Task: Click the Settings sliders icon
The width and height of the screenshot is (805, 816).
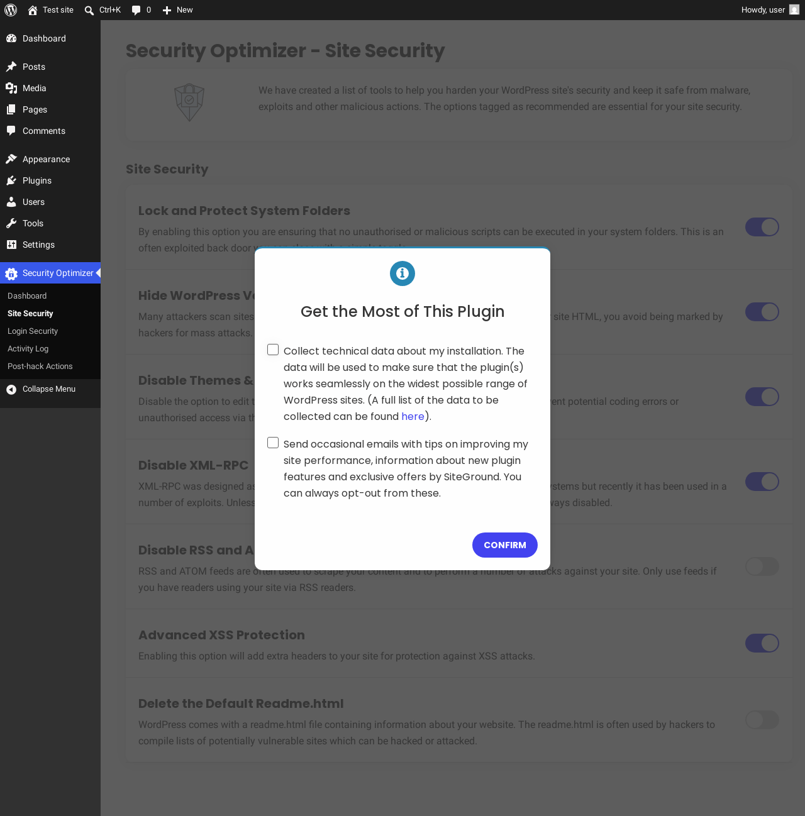Action: tap(11, 245)
